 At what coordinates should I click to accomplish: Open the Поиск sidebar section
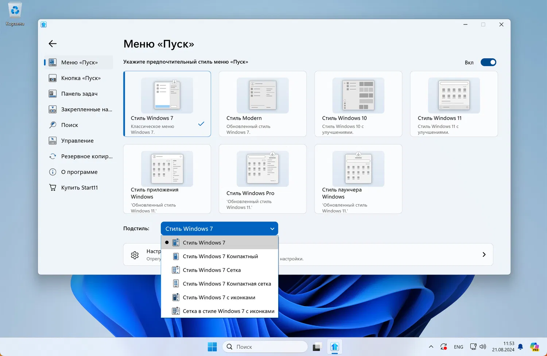click(x=79, y=125)
